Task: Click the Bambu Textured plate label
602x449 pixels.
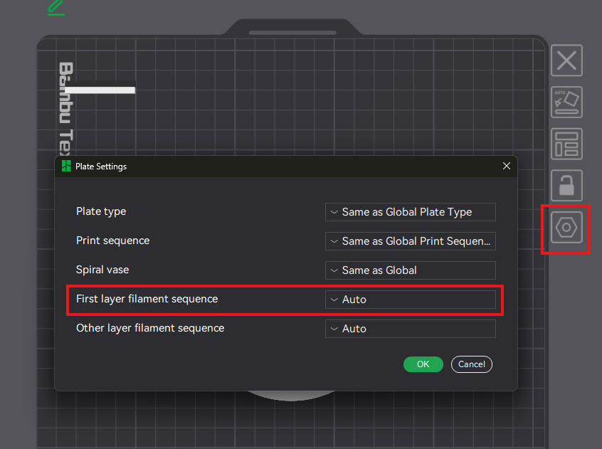Action: coord(65,107)
